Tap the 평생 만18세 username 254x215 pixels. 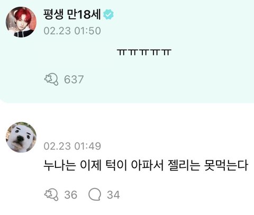[72, 14]
